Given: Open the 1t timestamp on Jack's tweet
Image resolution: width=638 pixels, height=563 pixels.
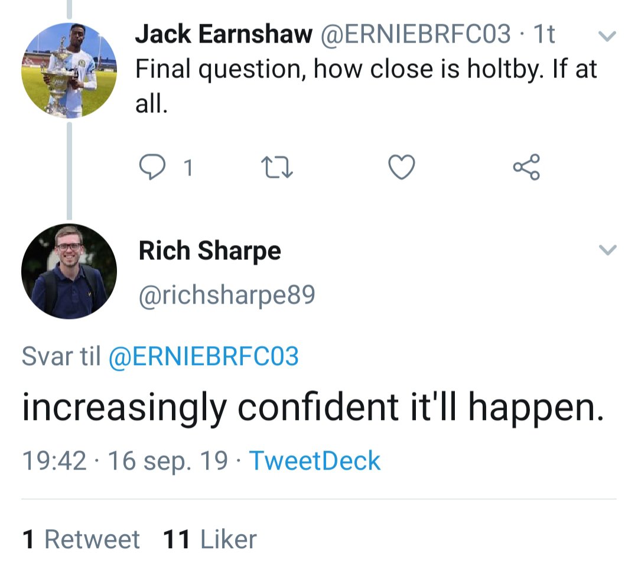Looking at the screenshot, I should [x=544, y=35].
